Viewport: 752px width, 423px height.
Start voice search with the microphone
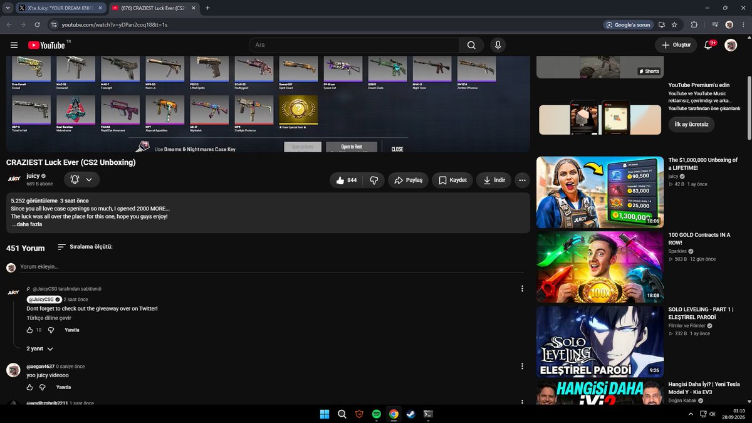[x=498, y=45]
